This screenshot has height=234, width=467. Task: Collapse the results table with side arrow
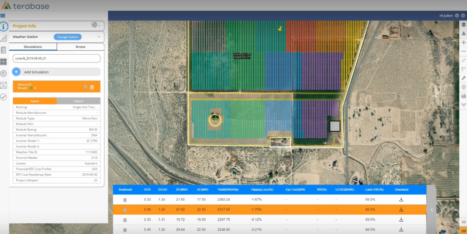431,210
